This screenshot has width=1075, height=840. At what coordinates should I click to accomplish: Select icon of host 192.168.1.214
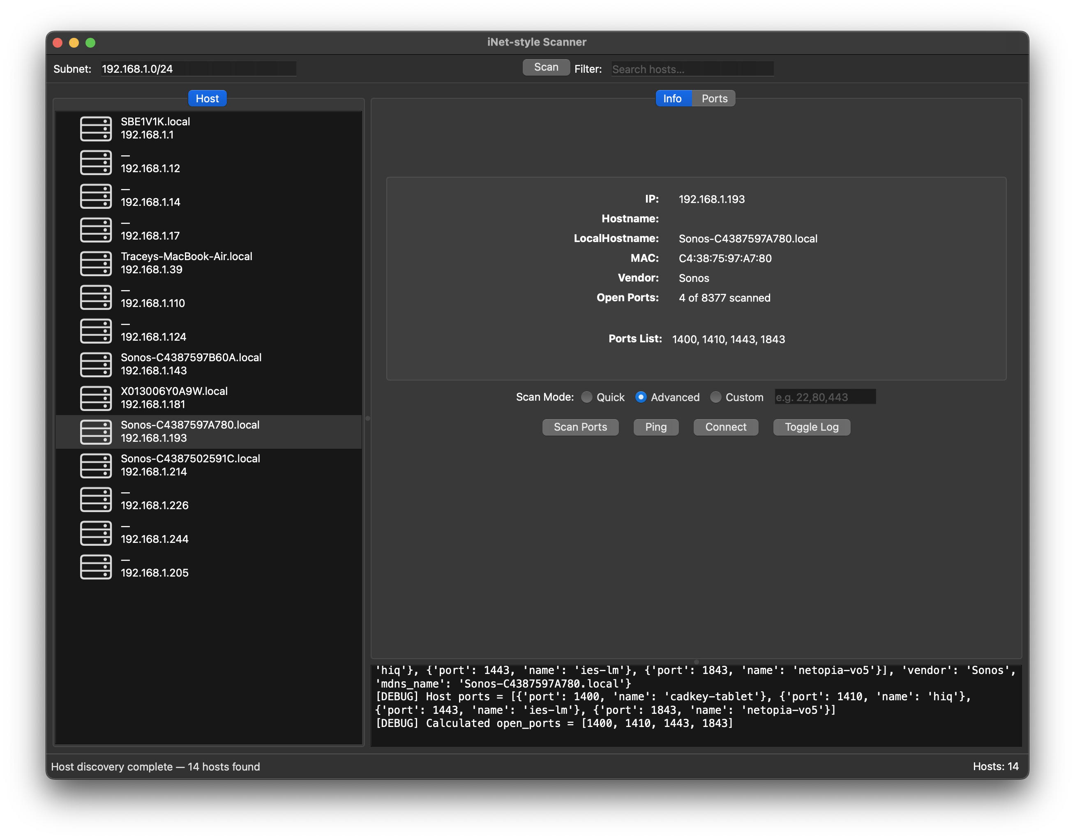(x=96, y=465)
